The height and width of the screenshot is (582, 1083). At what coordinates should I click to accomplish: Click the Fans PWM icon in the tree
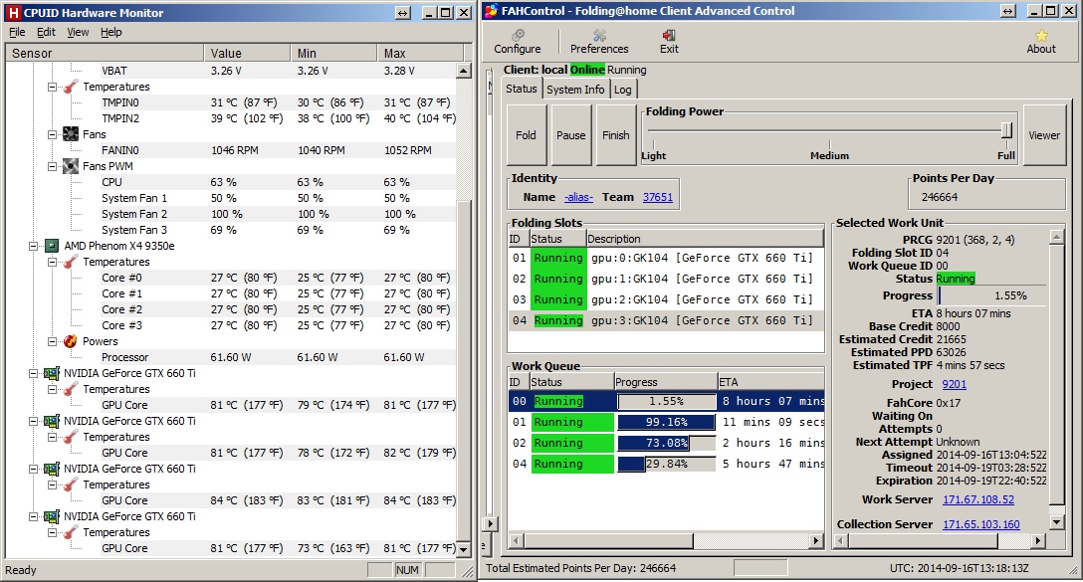[x=71, y=166]
